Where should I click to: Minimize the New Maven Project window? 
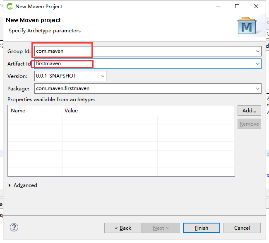(x=219, y=6)
